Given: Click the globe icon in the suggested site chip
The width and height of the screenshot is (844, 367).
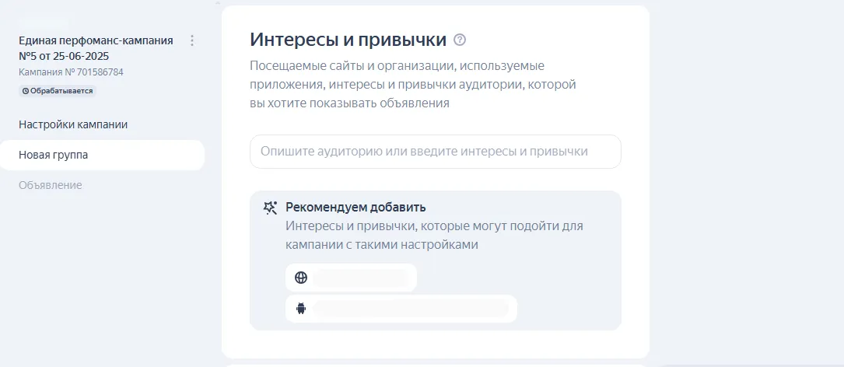Looking at the screenshot, I should (301, 278).
